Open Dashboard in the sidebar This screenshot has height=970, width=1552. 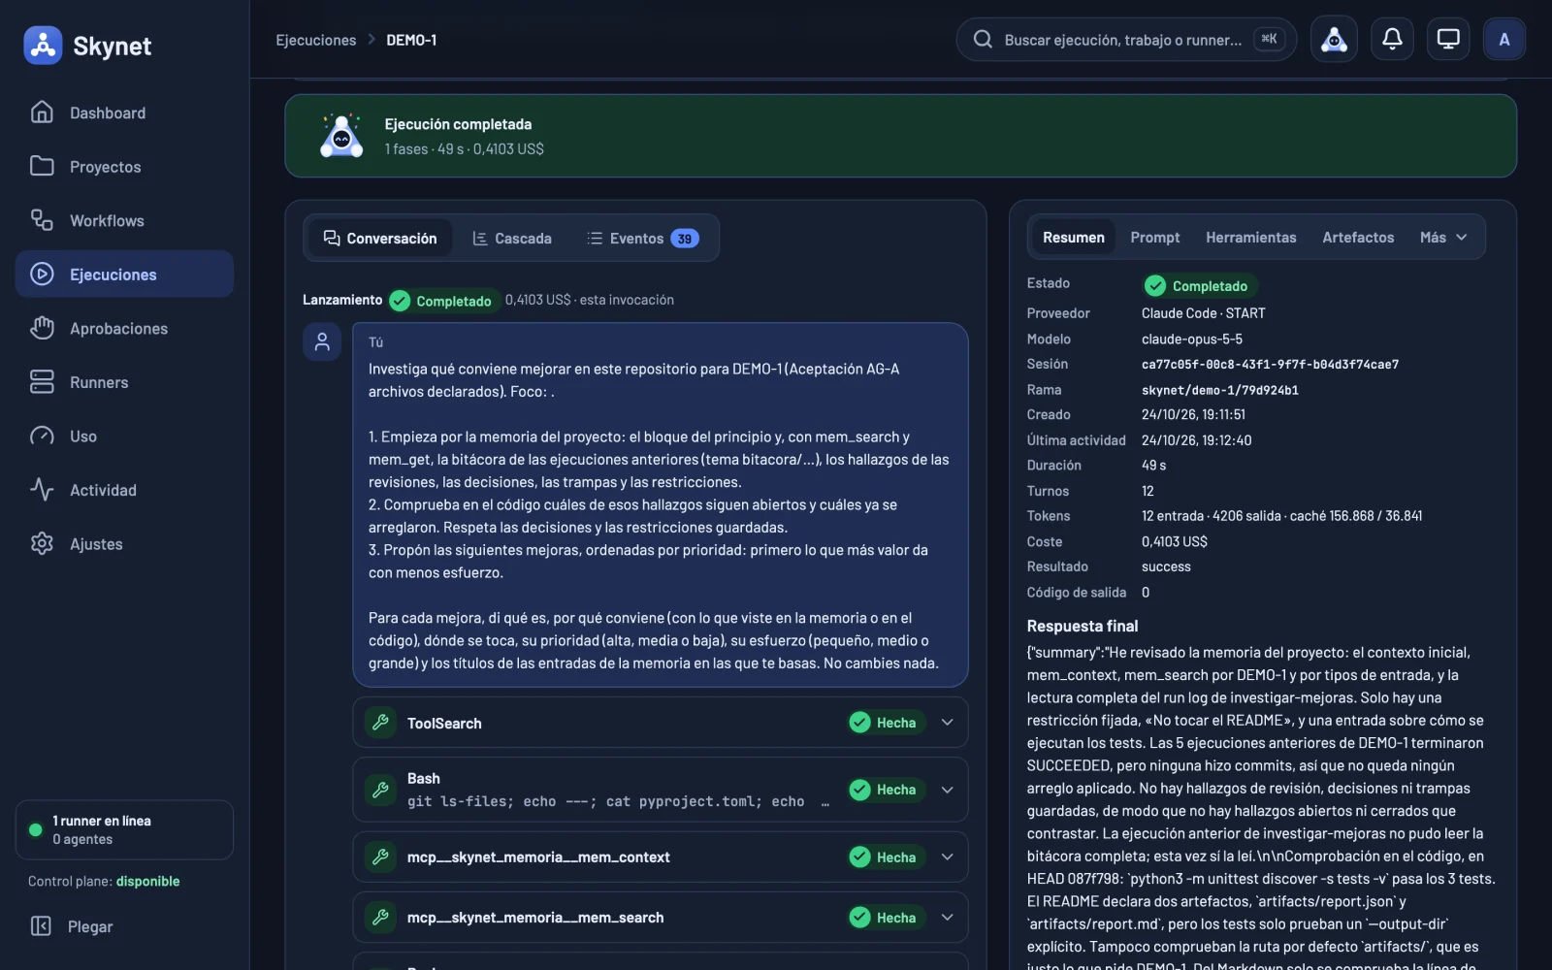pos(124,113)
